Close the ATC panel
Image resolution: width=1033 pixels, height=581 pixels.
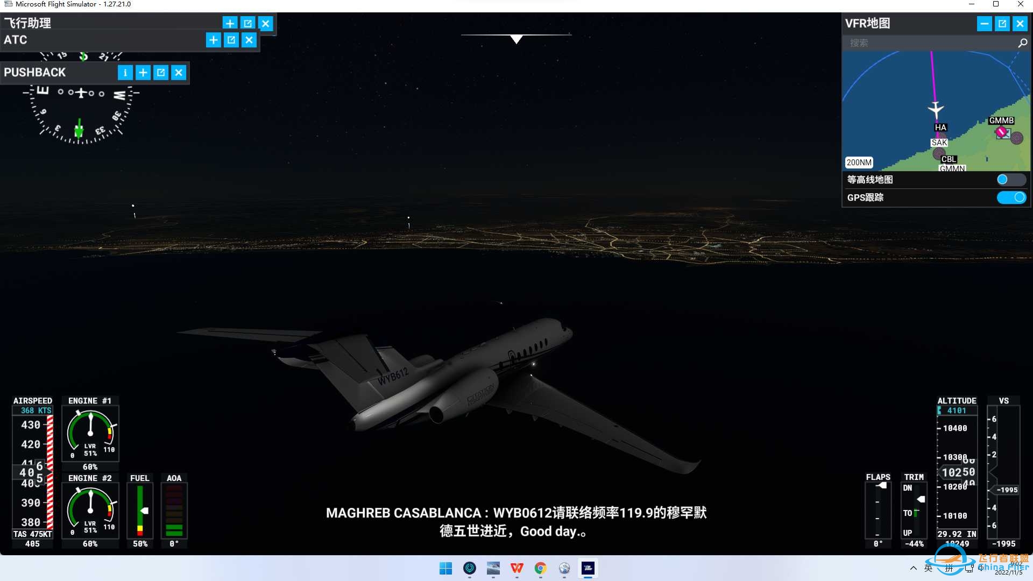pyautogui.click(x=249, y=40)
